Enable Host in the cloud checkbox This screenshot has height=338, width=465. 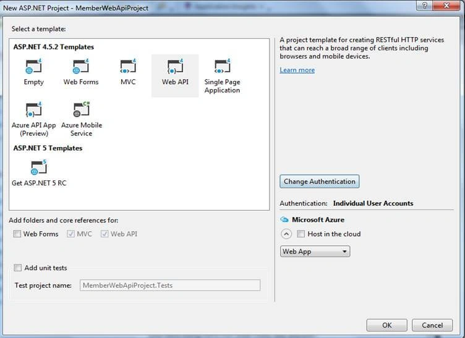coord(301,234)
